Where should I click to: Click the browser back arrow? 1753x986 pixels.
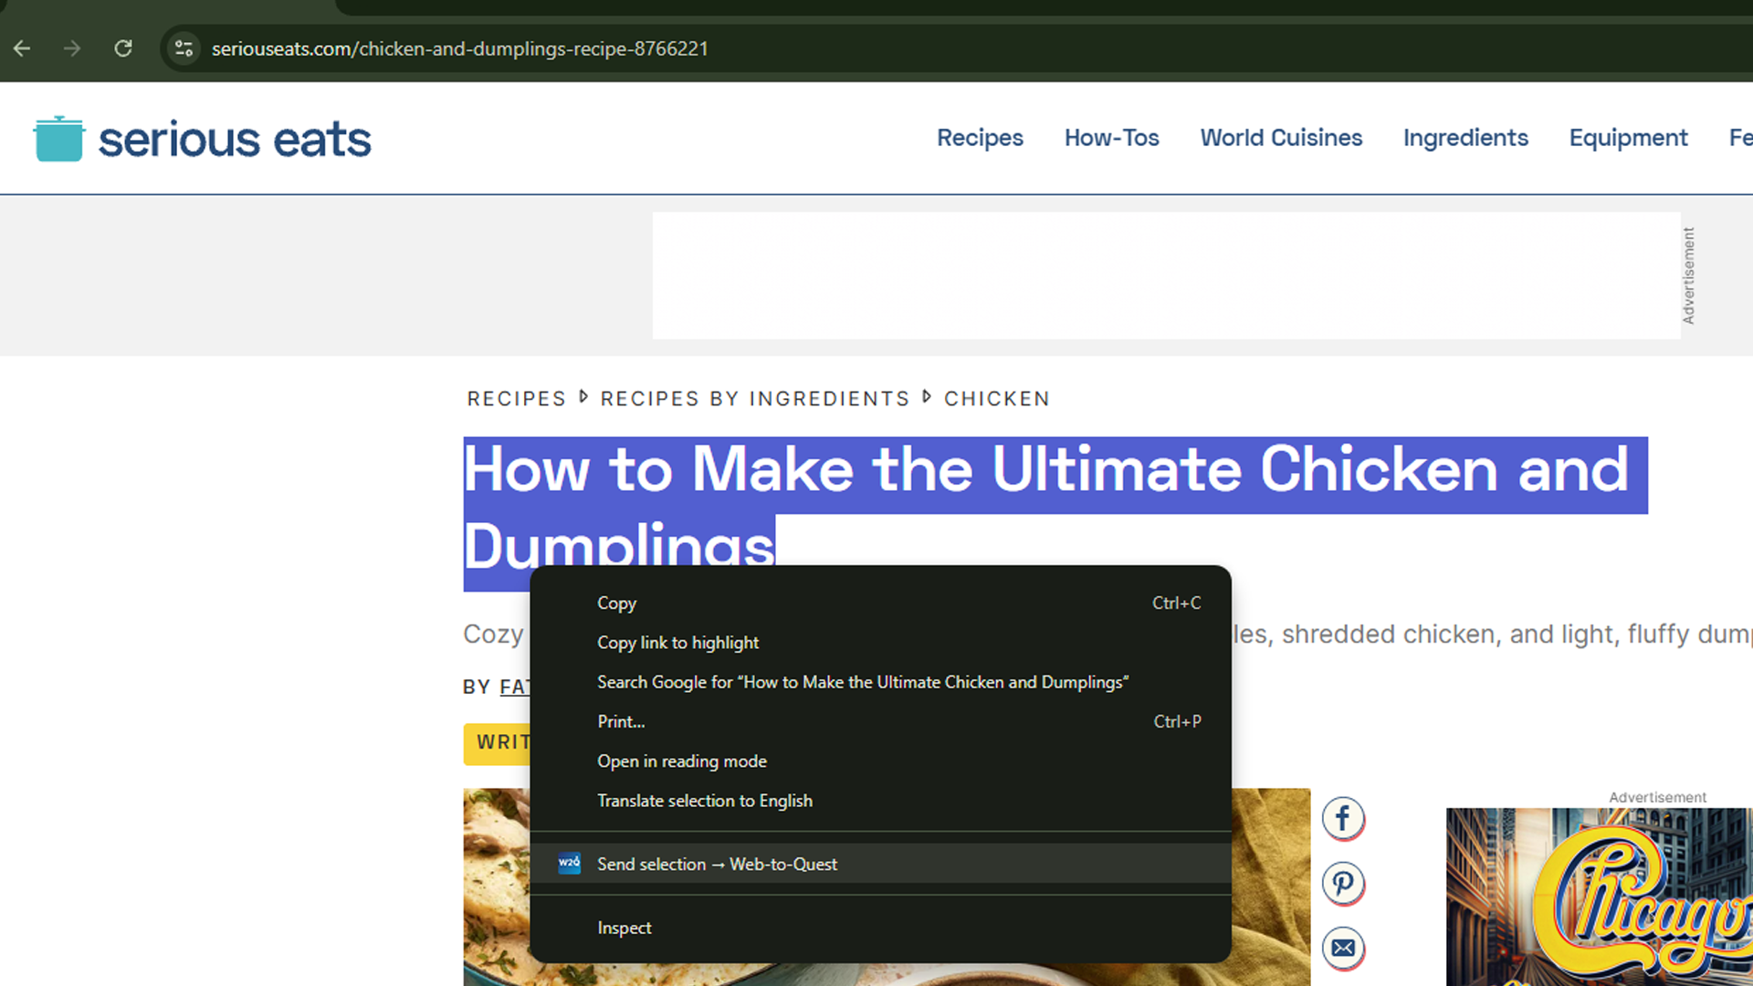pos(22,48)
